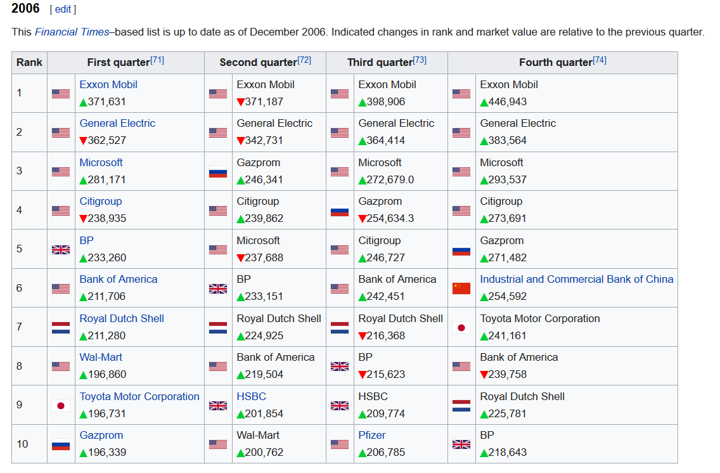720x473 pixels.
Task: Click the Fourth quarter column header
Action: coord(563,63)
